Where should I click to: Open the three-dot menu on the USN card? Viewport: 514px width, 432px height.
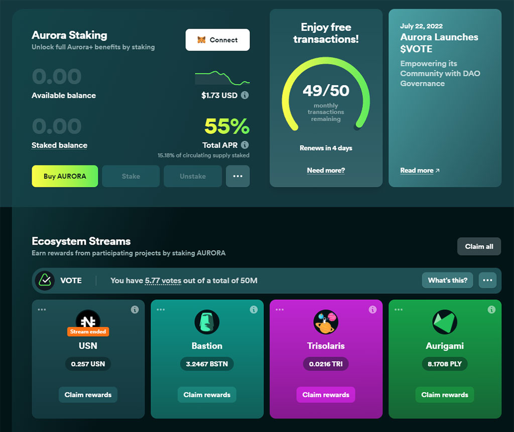(x=42, y=309)
